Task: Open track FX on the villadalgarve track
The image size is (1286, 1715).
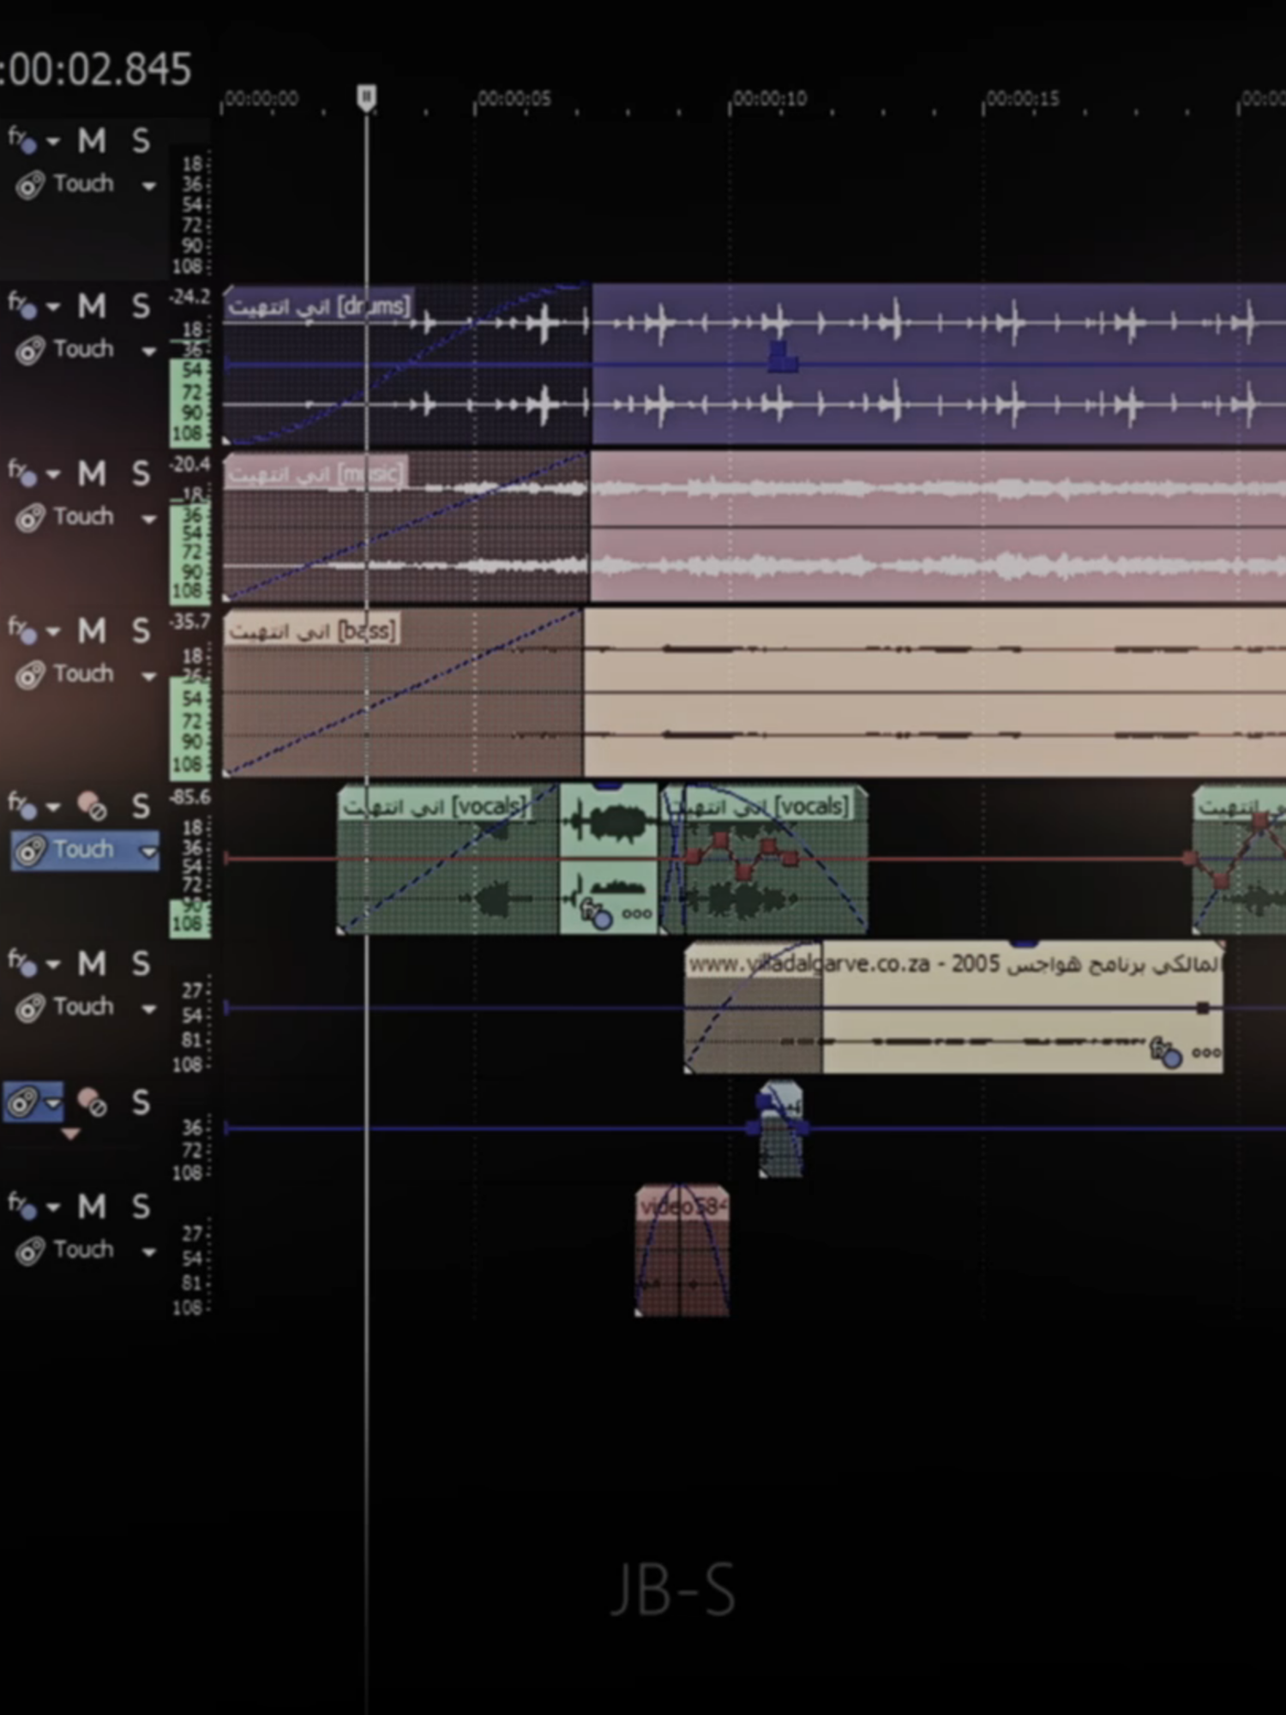Action: pyautogui.click(x=21, y=963)
